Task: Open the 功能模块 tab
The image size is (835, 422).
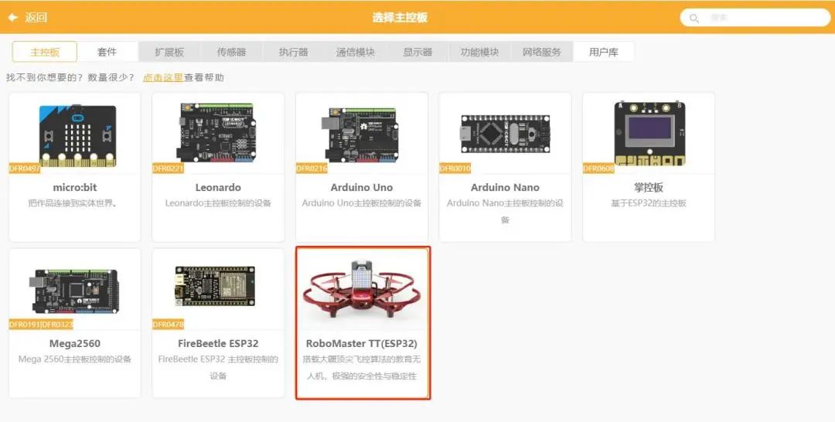Action: point(480,52)
